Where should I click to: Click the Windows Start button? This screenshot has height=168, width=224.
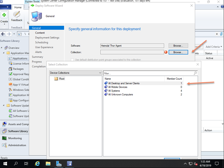click(5, 164)
